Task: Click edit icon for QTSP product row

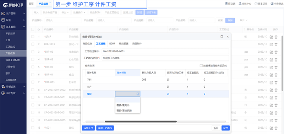Action: pyautogui.click(x=271, y=37)
